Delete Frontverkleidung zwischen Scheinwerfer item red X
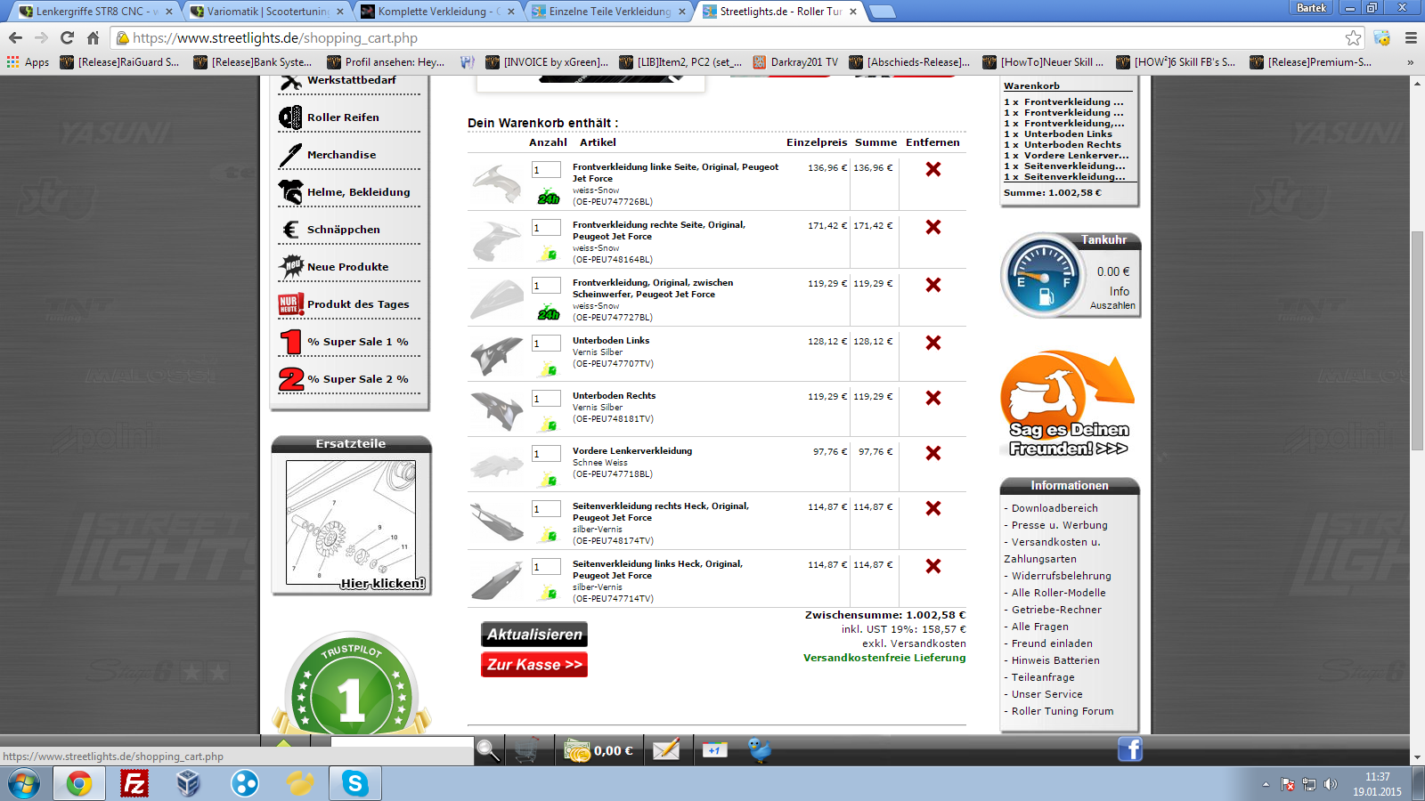The image size is (1425, 801). click(933, 285)
